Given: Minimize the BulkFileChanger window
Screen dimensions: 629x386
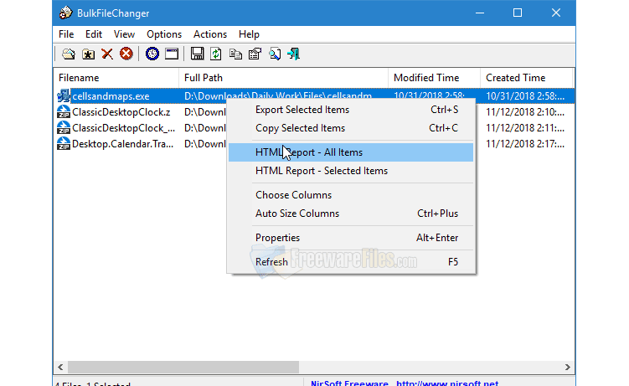Looking at the screenshot, I should click(480, 13).
